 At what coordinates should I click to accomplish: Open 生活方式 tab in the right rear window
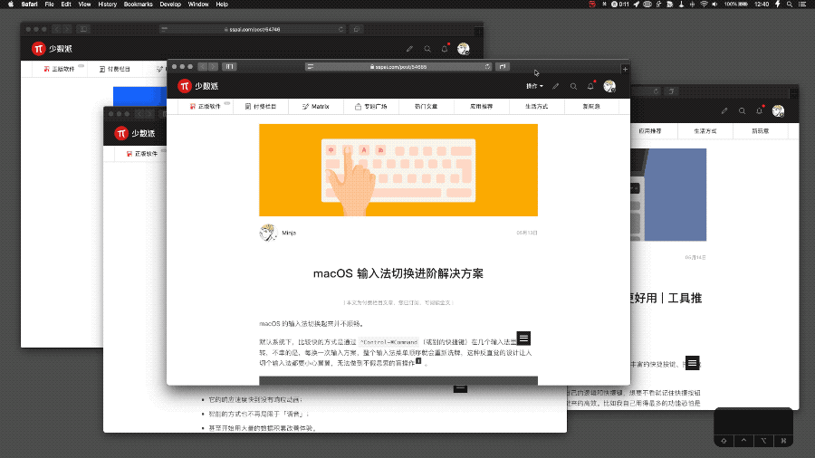[x=705, y=131]
